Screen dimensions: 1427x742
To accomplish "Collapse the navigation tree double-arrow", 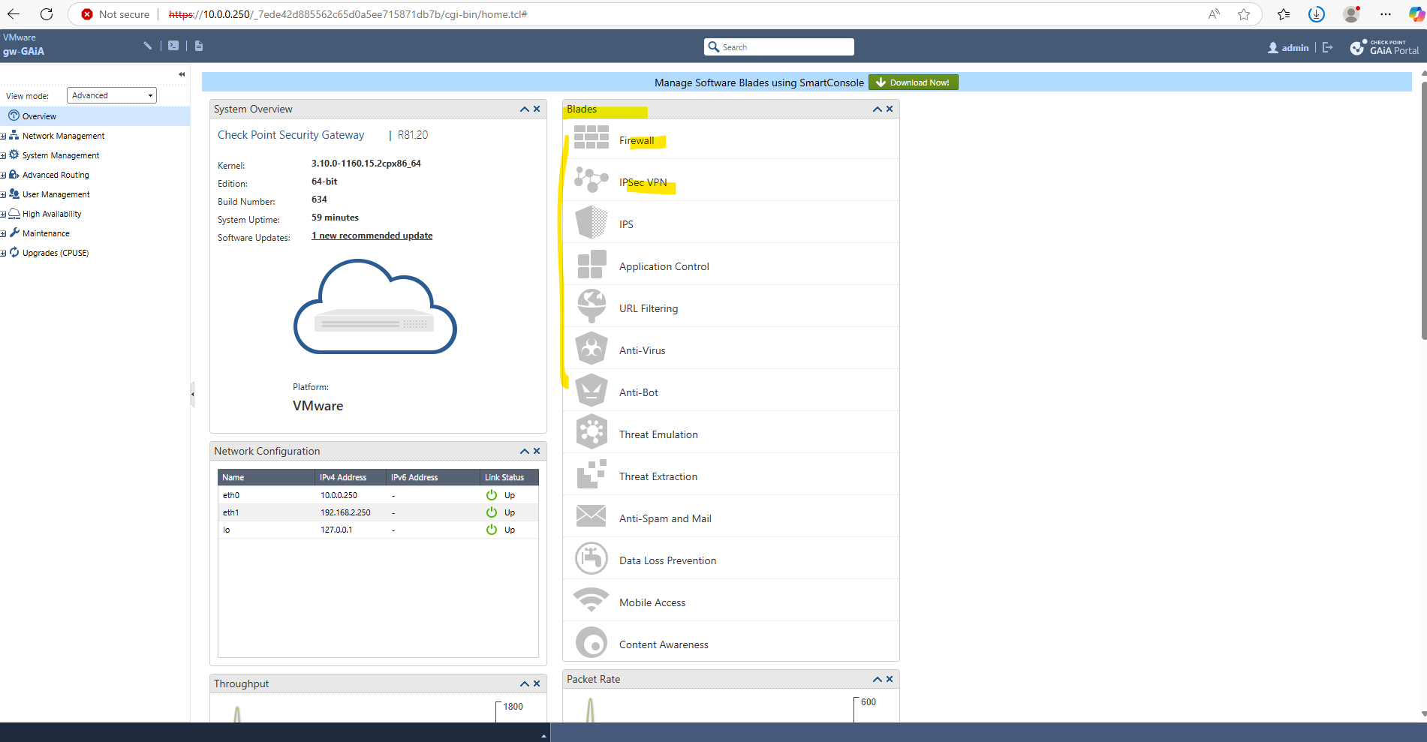I will pyautogui.click(x=182, y=74).
